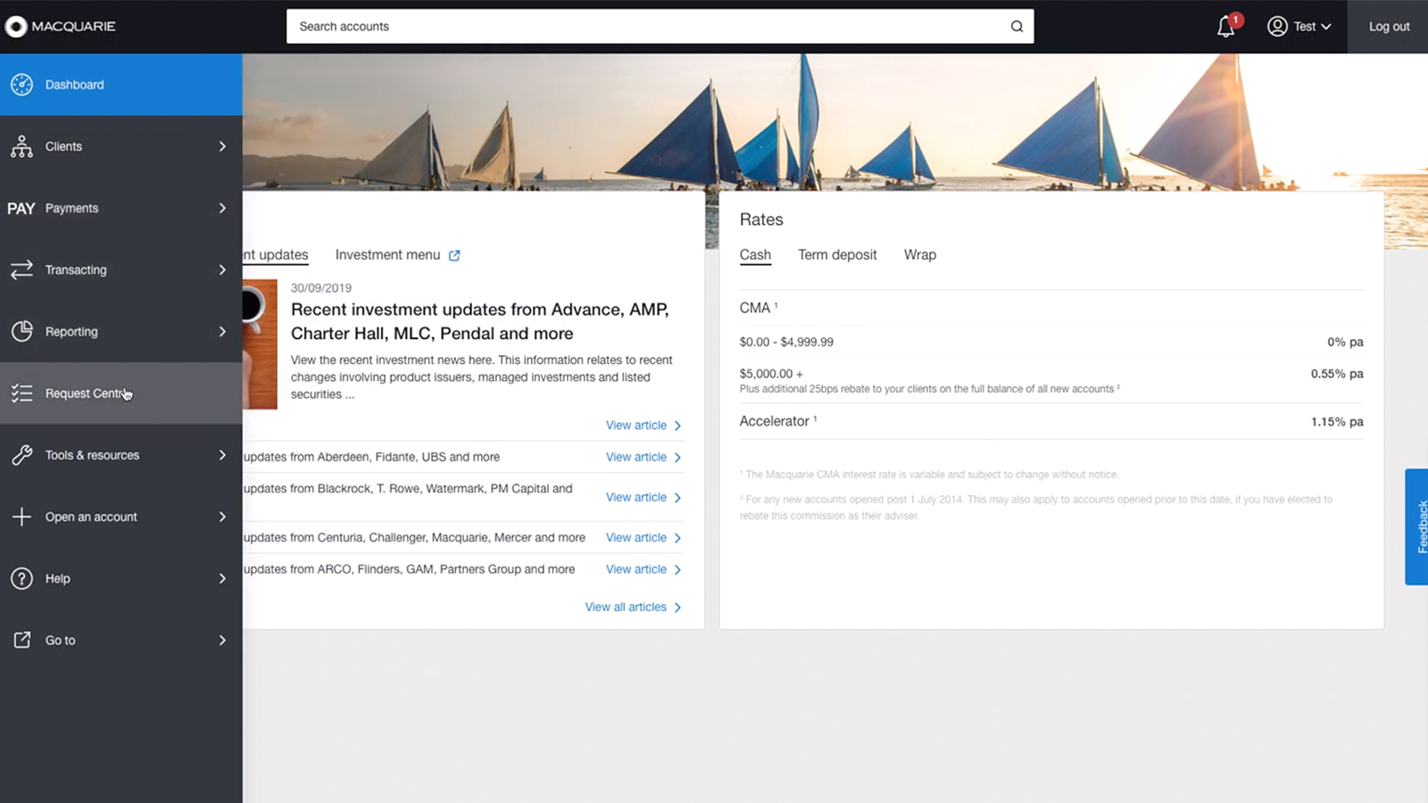Expand the Clients submenu chevron
The width and height of the screenshot is (1428, 803).
click(x=222, y=146)
